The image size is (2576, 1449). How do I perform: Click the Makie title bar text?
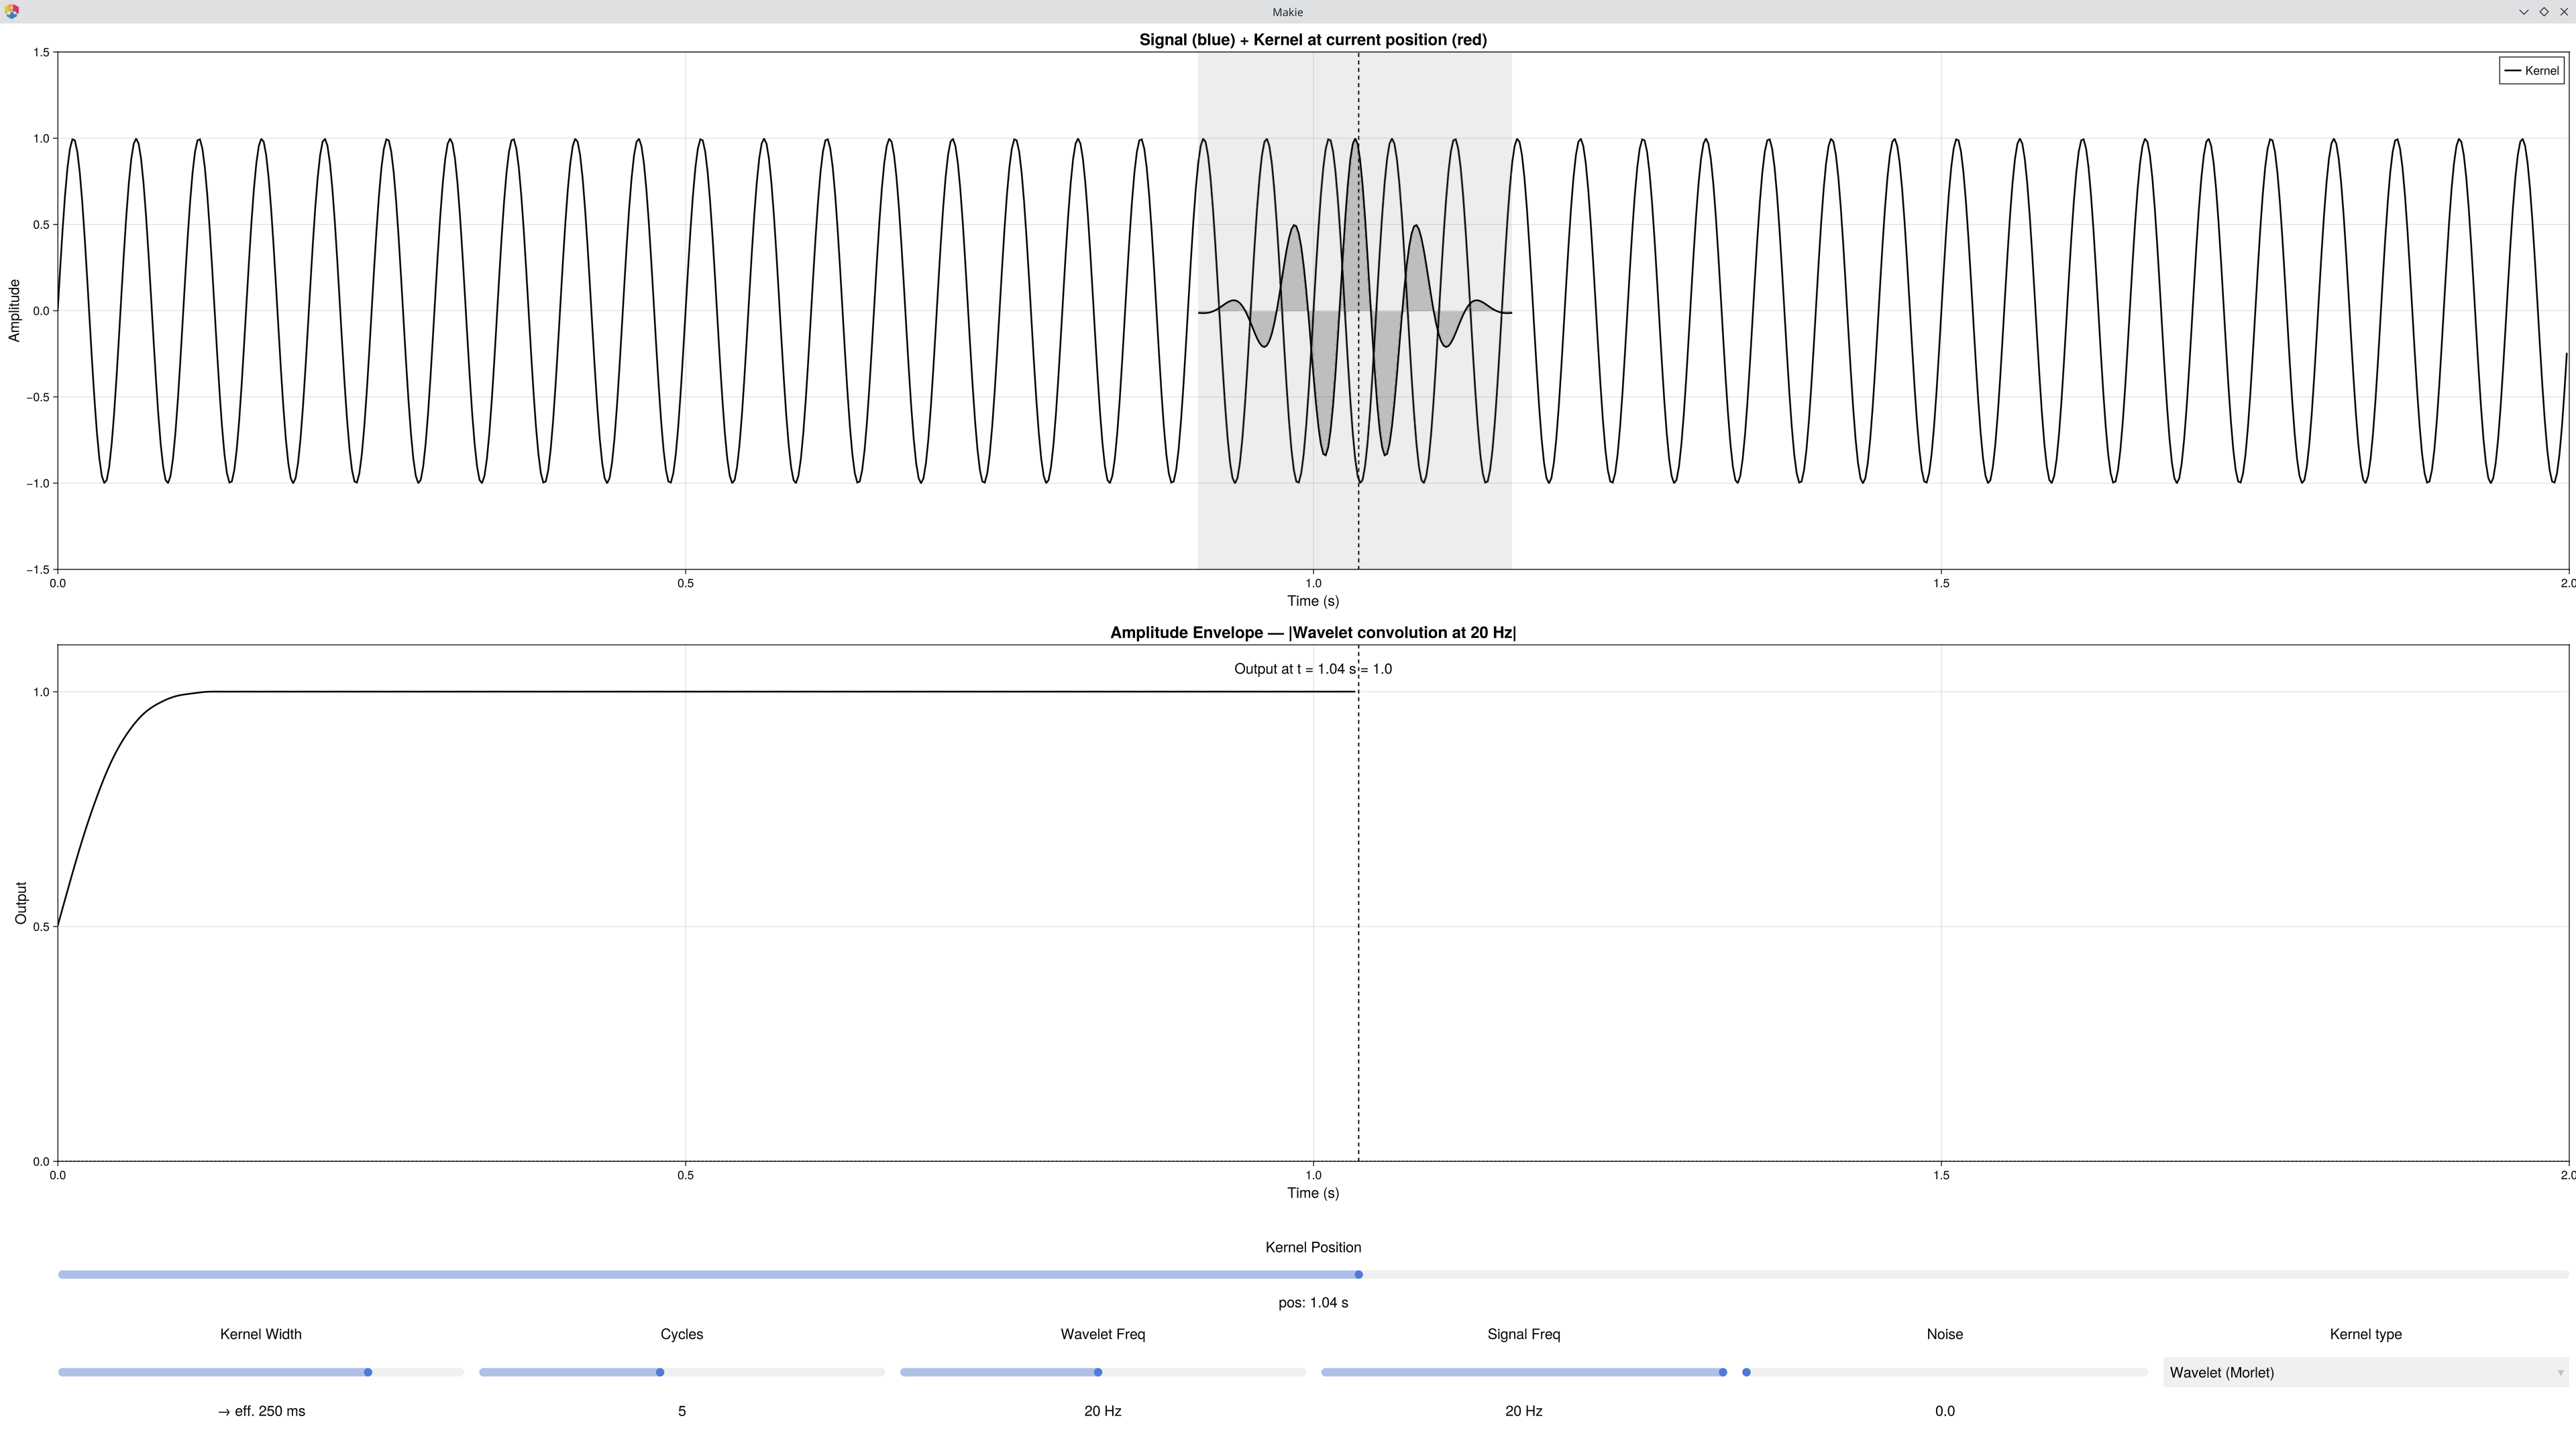tap(1287, 12)
